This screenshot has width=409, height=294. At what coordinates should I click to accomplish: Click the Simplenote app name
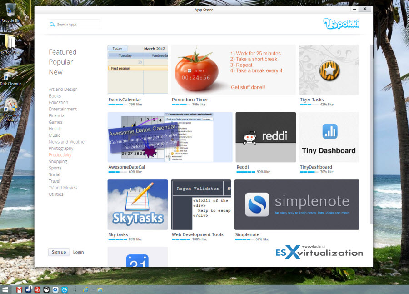[x=247, y=234]
